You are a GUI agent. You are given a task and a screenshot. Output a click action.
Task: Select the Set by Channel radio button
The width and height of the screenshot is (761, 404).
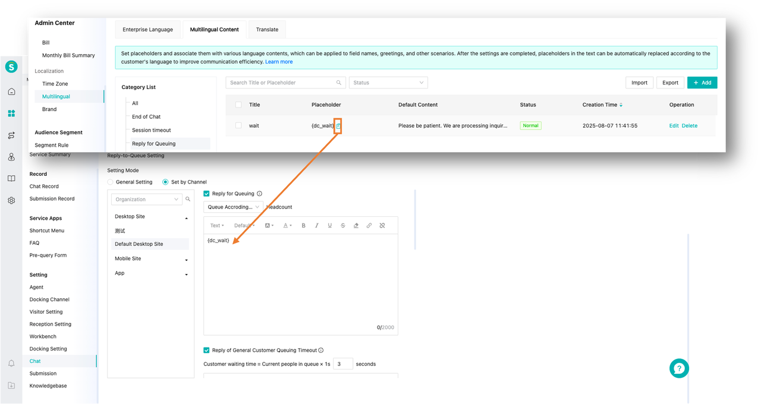[165, 182]
